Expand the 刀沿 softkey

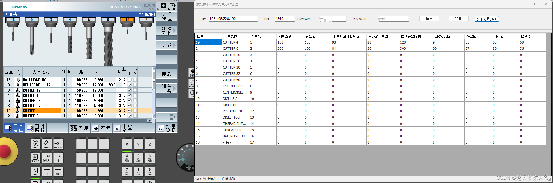click(x=167, y=45)
